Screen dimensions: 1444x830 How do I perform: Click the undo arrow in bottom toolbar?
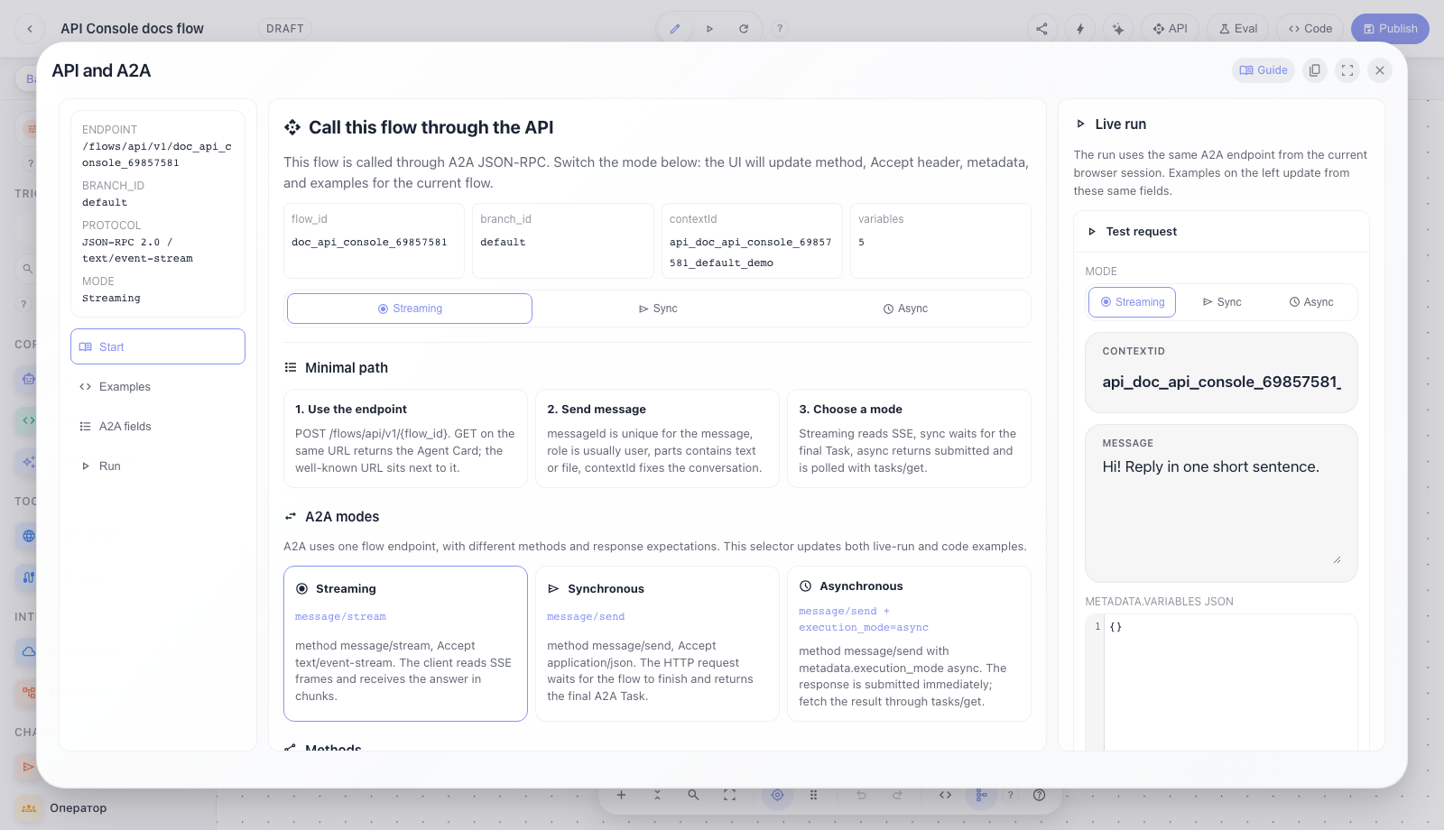pyautogui.click(x=861, y=795)
